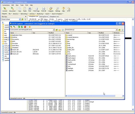Click right arrow of remote pane scrollbar
The image size is (135, 114).
[123, 96]
